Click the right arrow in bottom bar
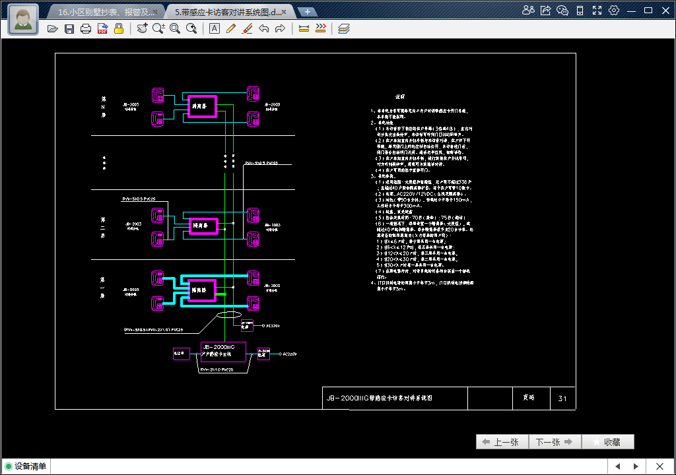 click(x=636, y=466)
